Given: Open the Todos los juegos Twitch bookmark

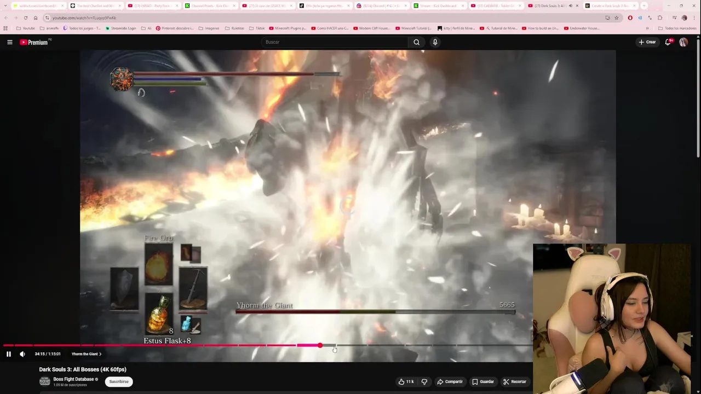Looking at the screenshot, I should pyautogui.click(x=82, y=28).
